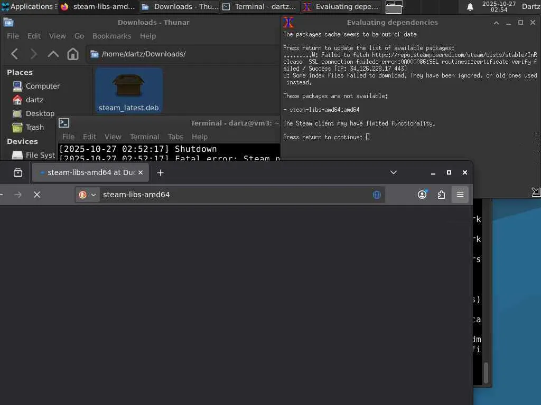The width and height of the screenshot is (541, 405).
Task: Go forward one page in Firefox
Action: pos(18,195)
